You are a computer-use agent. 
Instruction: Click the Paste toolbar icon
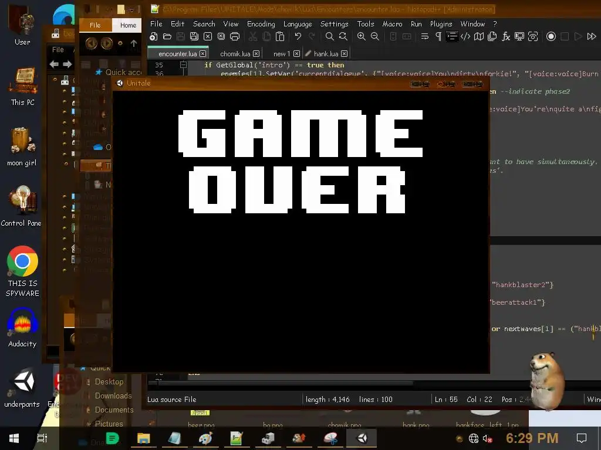tap(280, 37)
